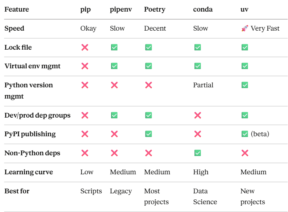
Task: Select the green check for Poetry PyPI publishing
Action: [148, 134]
